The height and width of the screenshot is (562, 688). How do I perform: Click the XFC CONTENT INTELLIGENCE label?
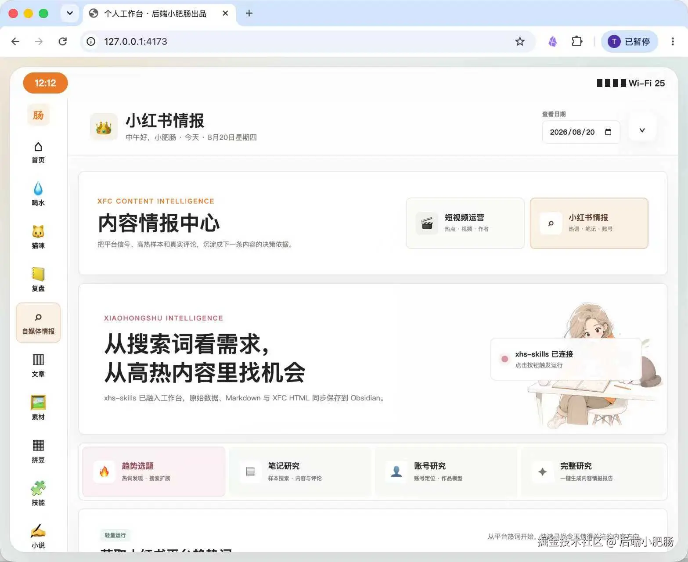point(156,201)
